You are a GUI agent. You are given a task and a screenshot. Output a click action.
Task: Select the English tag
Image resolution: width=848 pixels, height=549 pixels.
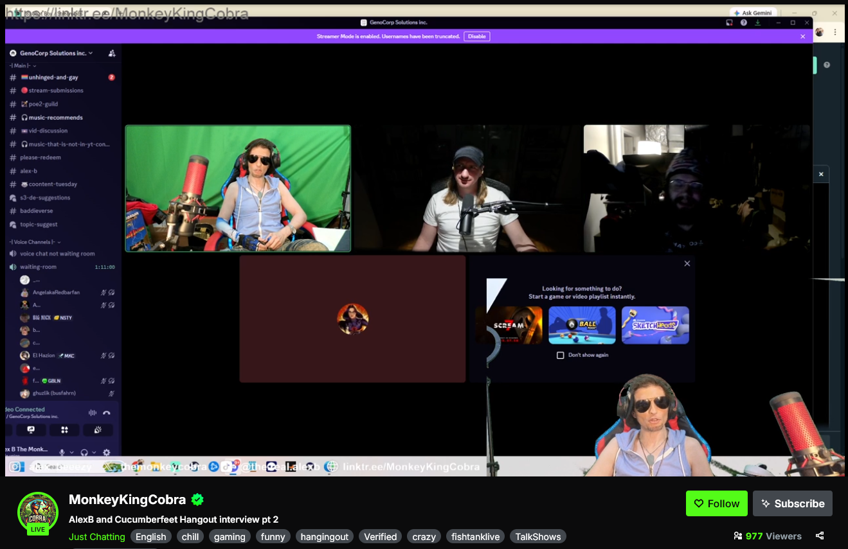pyautogui.click(x=151, y=537)
